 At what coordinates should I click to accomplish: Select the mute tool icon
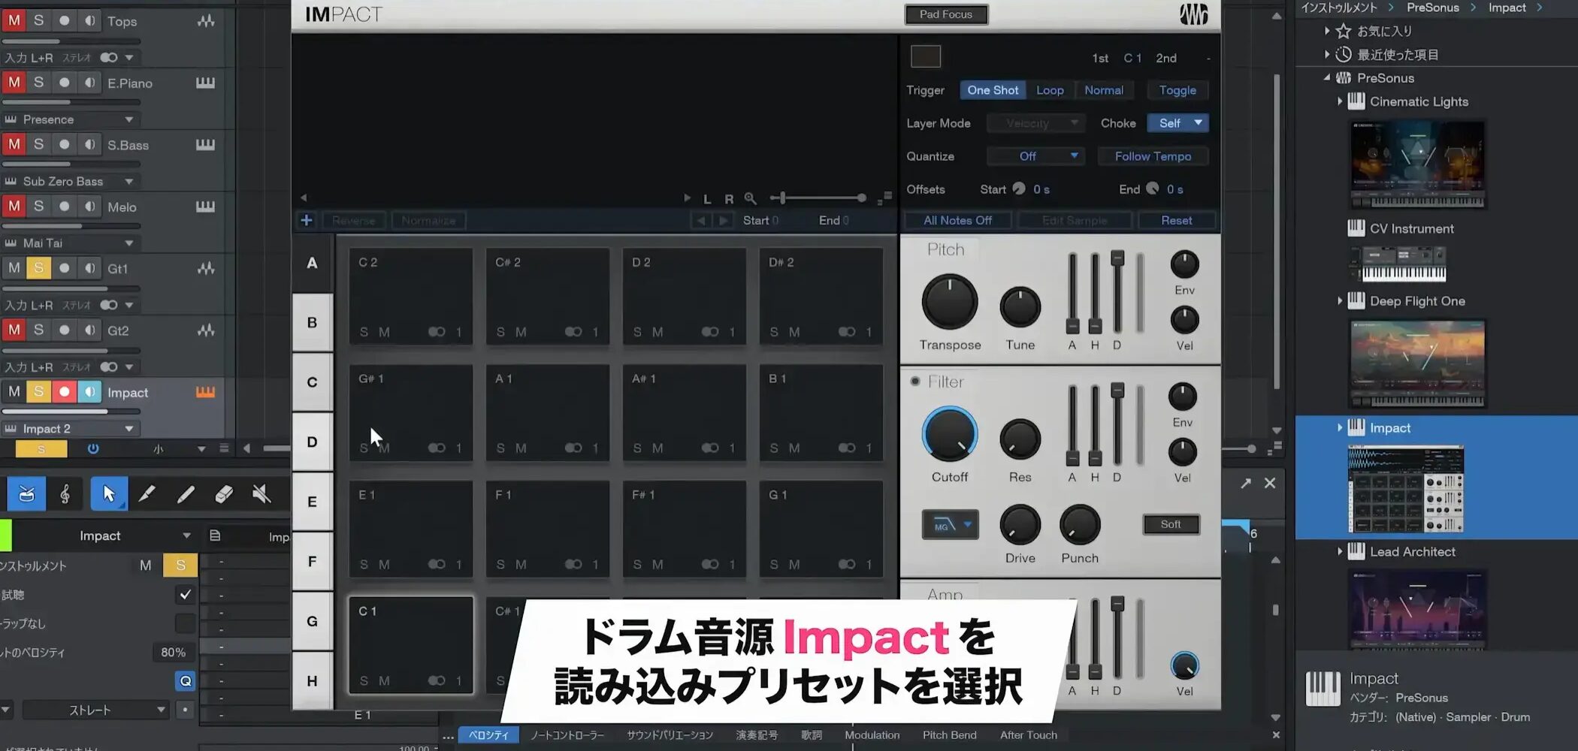click(261, 494)
